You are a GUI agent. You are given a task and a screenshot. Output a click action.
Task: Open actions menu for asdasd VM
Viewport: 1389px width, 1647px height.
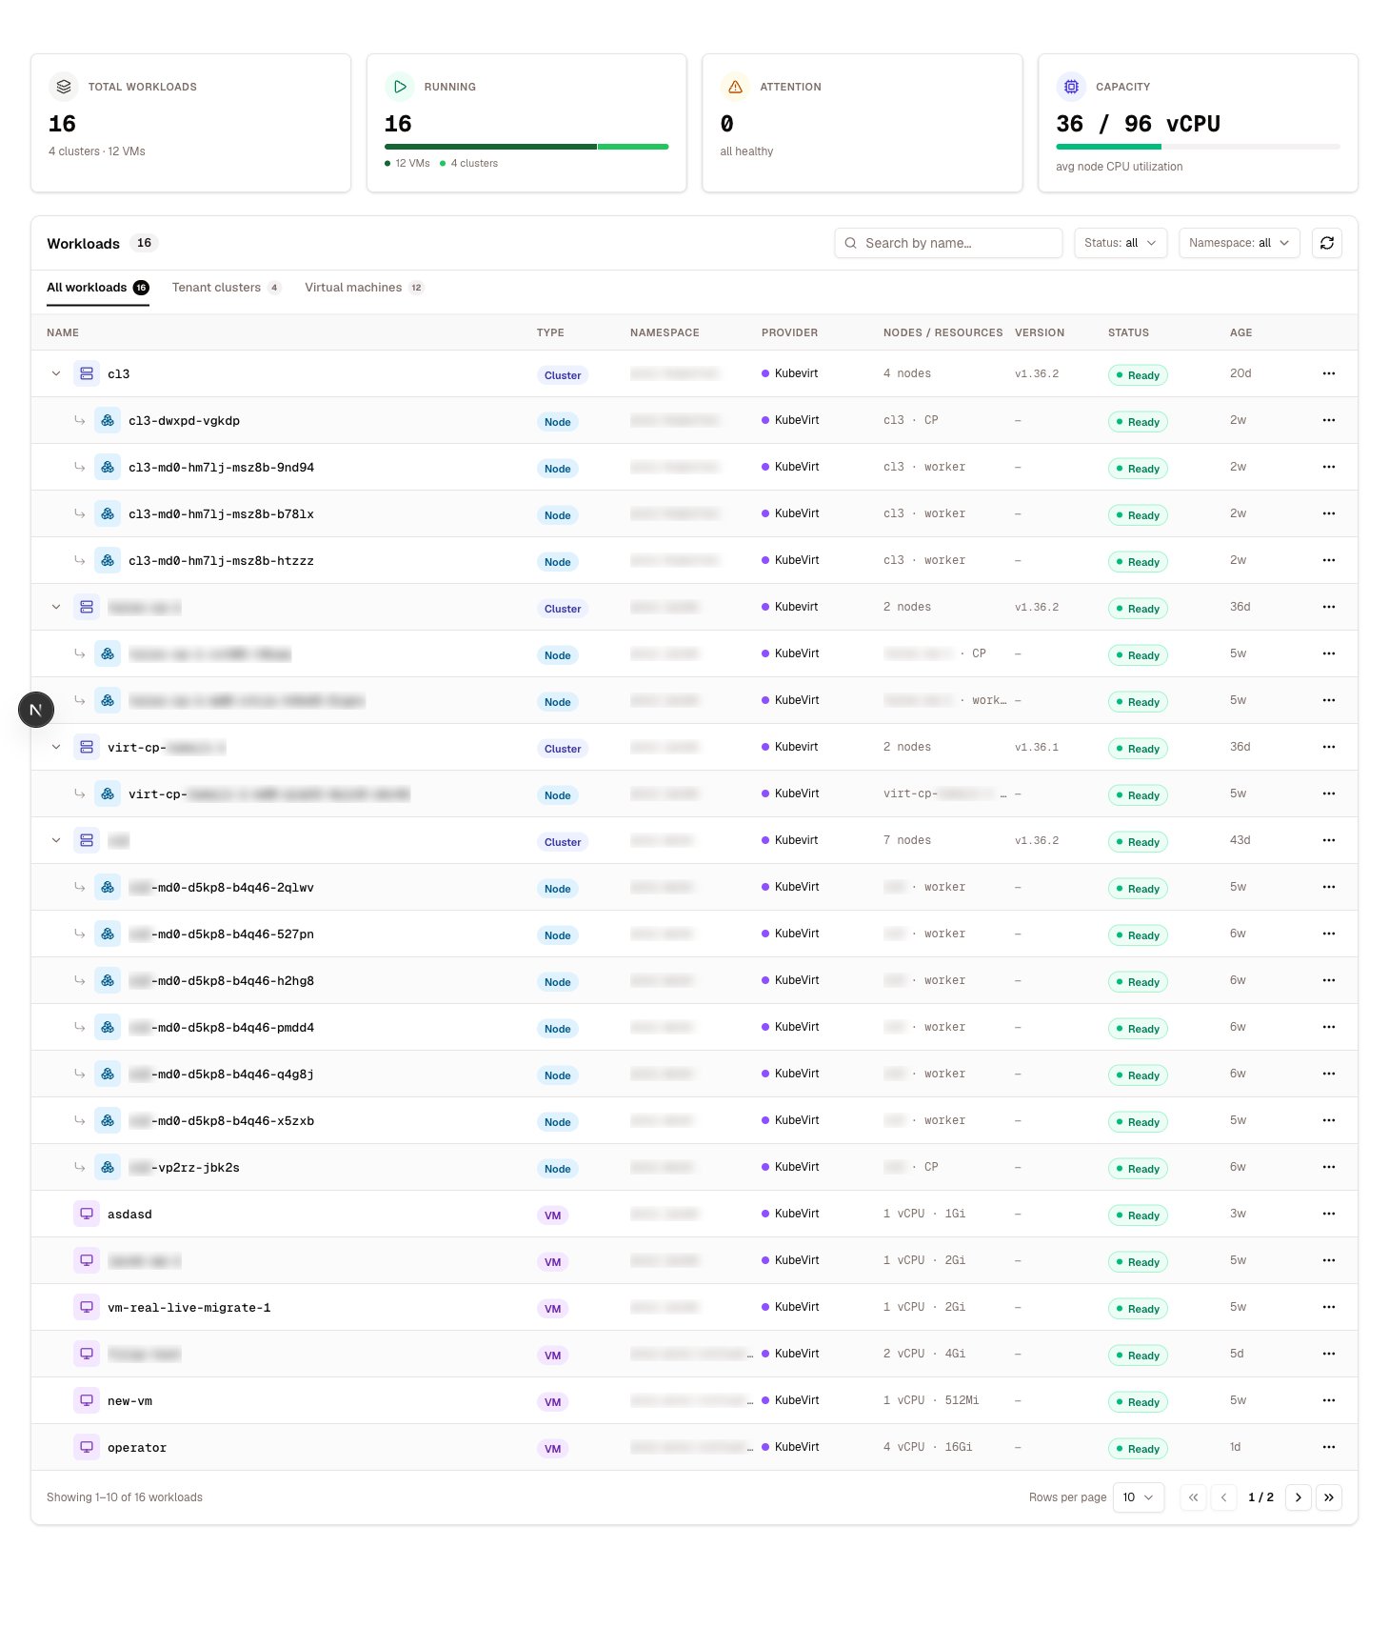pos(1329,1214)
